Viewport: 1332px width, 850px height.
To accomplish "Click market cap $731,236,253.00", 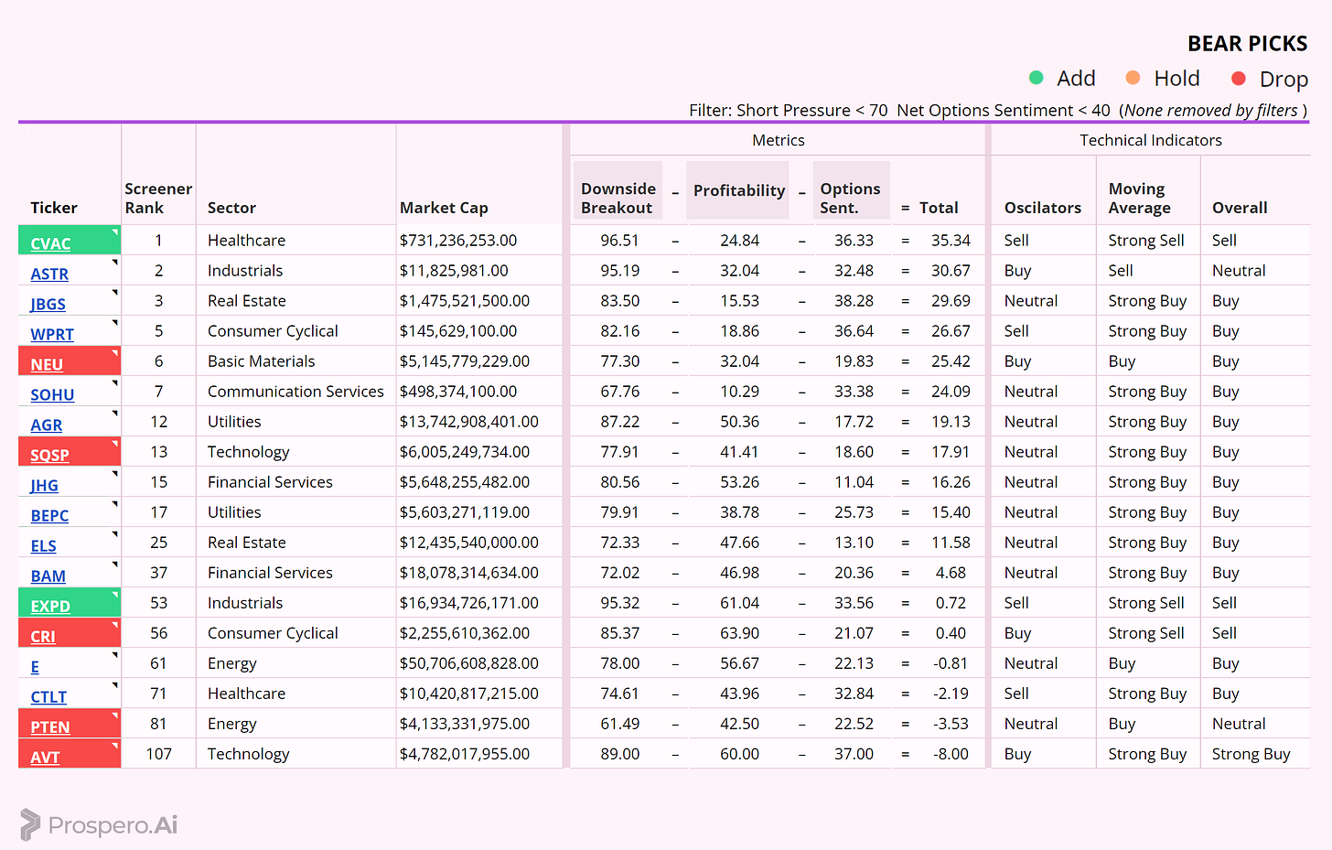I will coord(458,241).
